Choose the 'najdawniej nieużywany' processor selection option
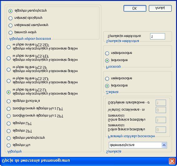177x166 pixels. [10, 25]
